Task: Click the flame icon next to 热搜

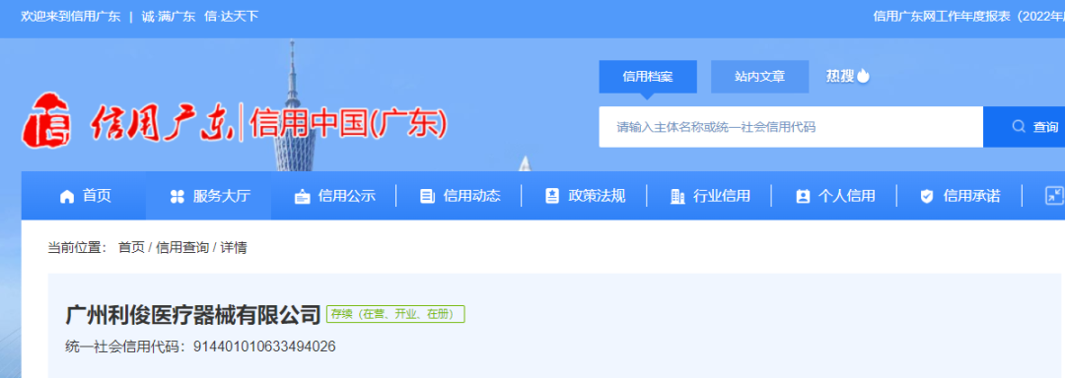Action: point(863,75)
